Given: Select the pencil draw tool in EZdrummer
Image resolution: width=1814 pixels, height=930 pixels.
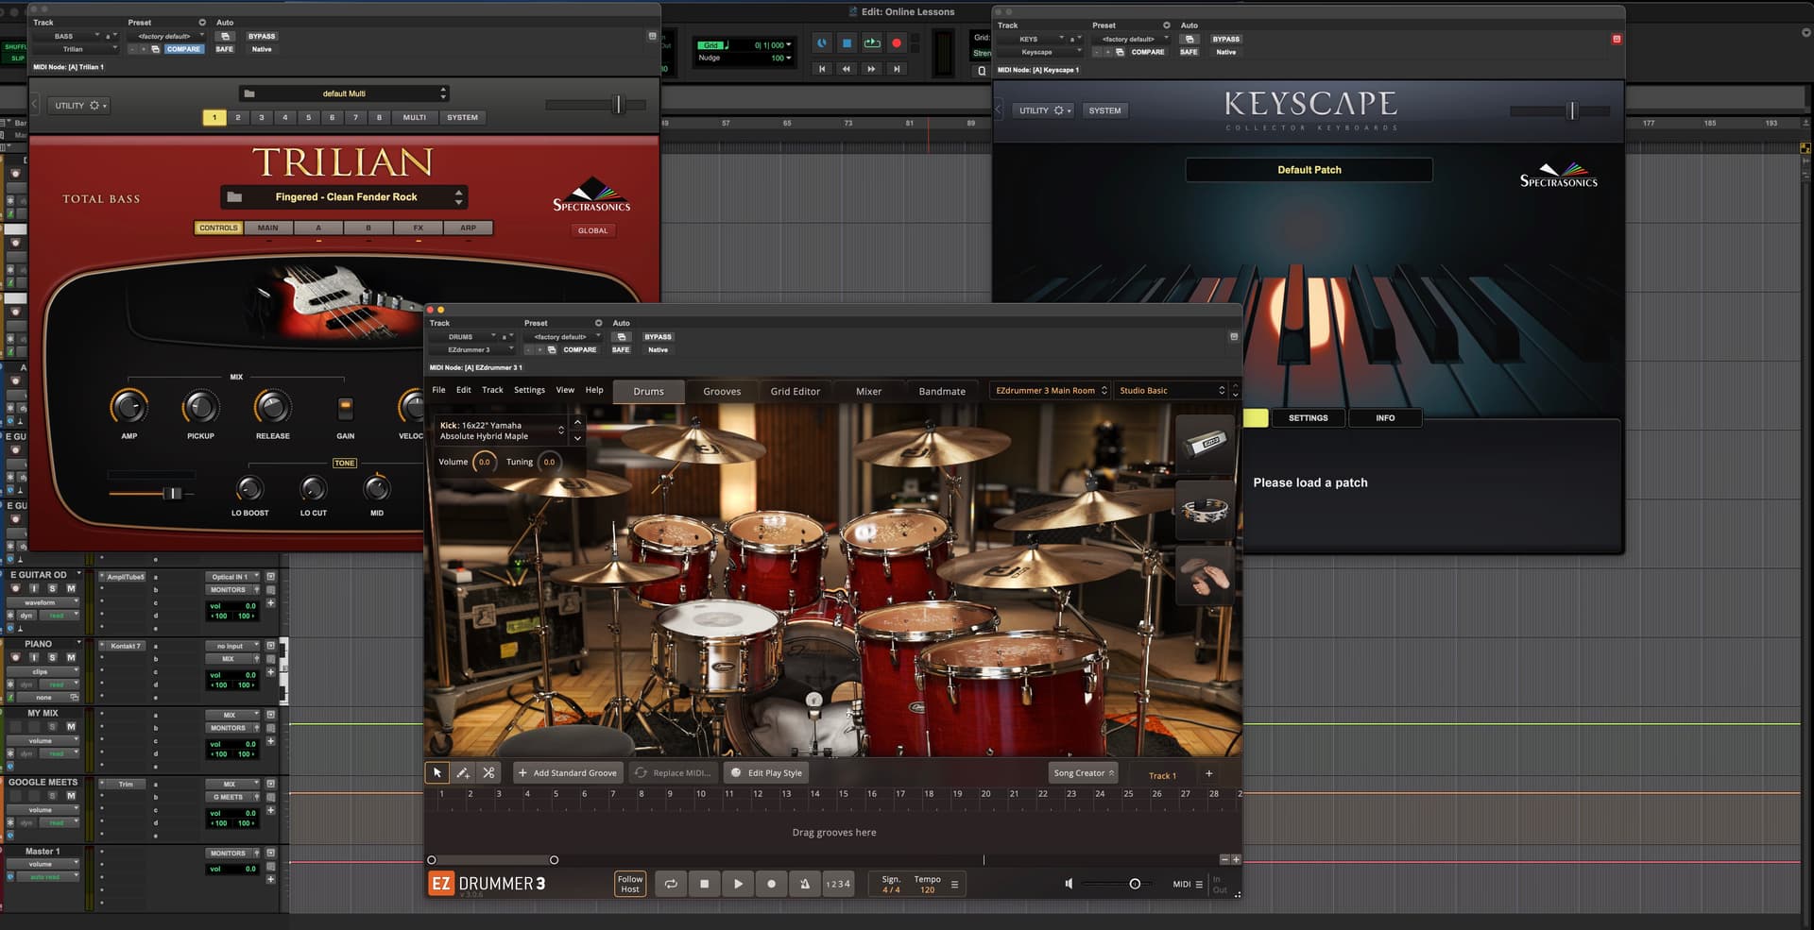Looking at the screenshot, I should pyautogui.click(x=462, y=772).
